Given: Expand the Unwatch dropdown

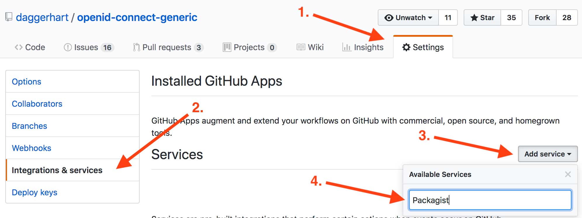Looking at the screenshot, I should point(408,18).
